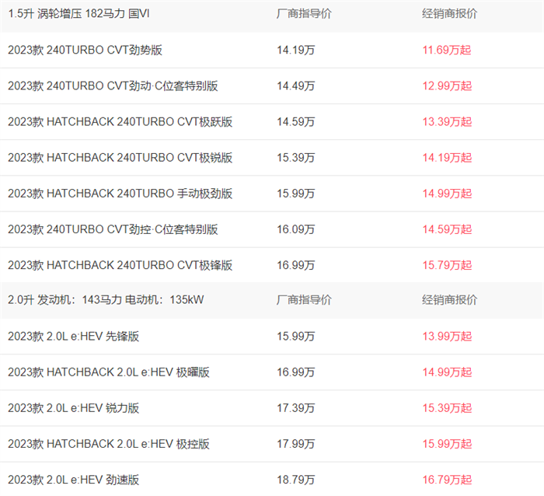Click 15.99万 in e:HEV 先锋版 row
The image size is (544, 496).
click(295, 336)
